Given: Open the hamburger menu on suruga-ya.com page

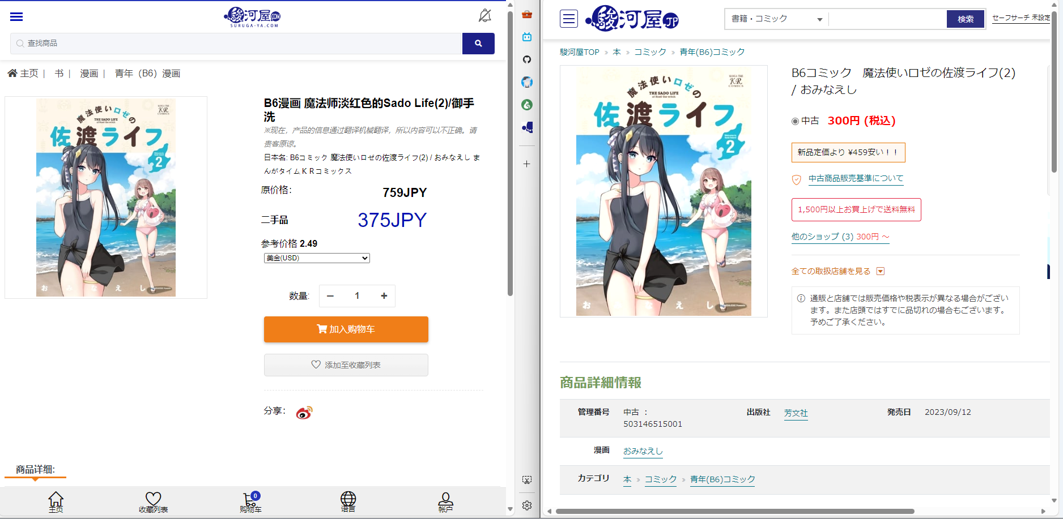Looking at the screenshot, I should pos(16,16).
